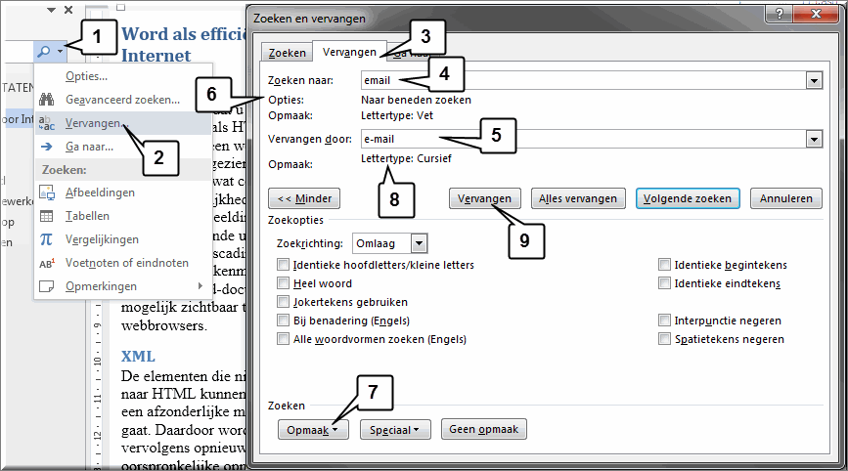Open the Opmaak dropdown button
Screen dimensions: 848x471
tap(313, 430)
